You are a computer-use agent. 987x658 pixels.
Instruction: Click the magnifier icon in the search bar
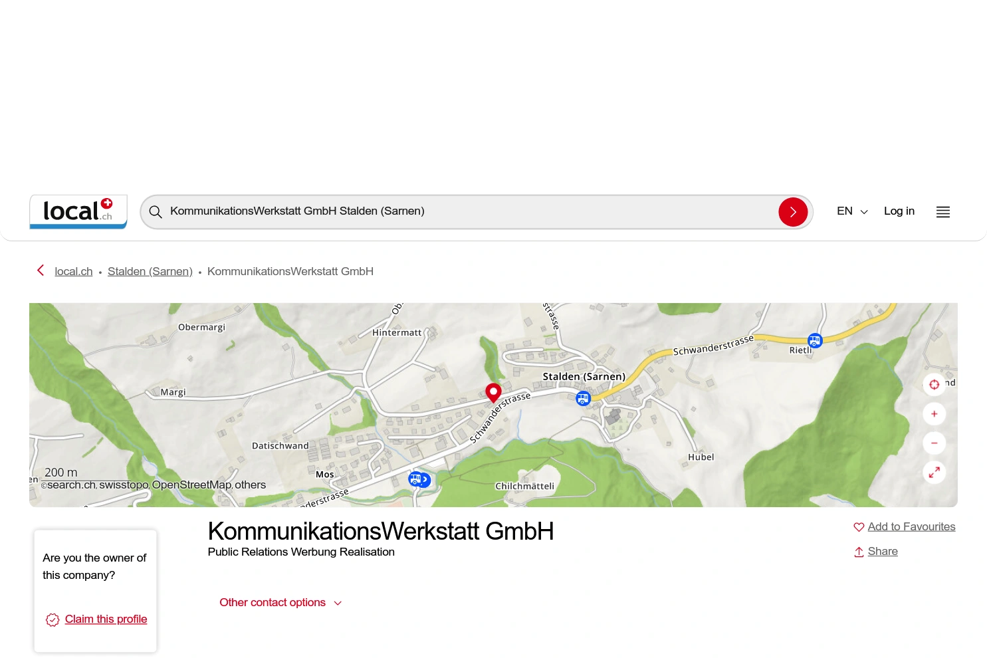point(155,211)
